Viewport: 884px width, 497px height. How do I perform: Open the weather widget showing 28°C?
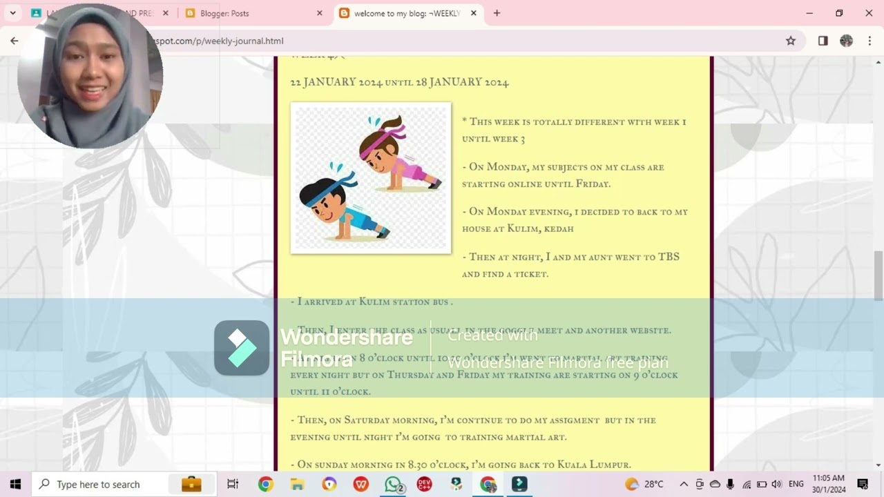[644, 484]
